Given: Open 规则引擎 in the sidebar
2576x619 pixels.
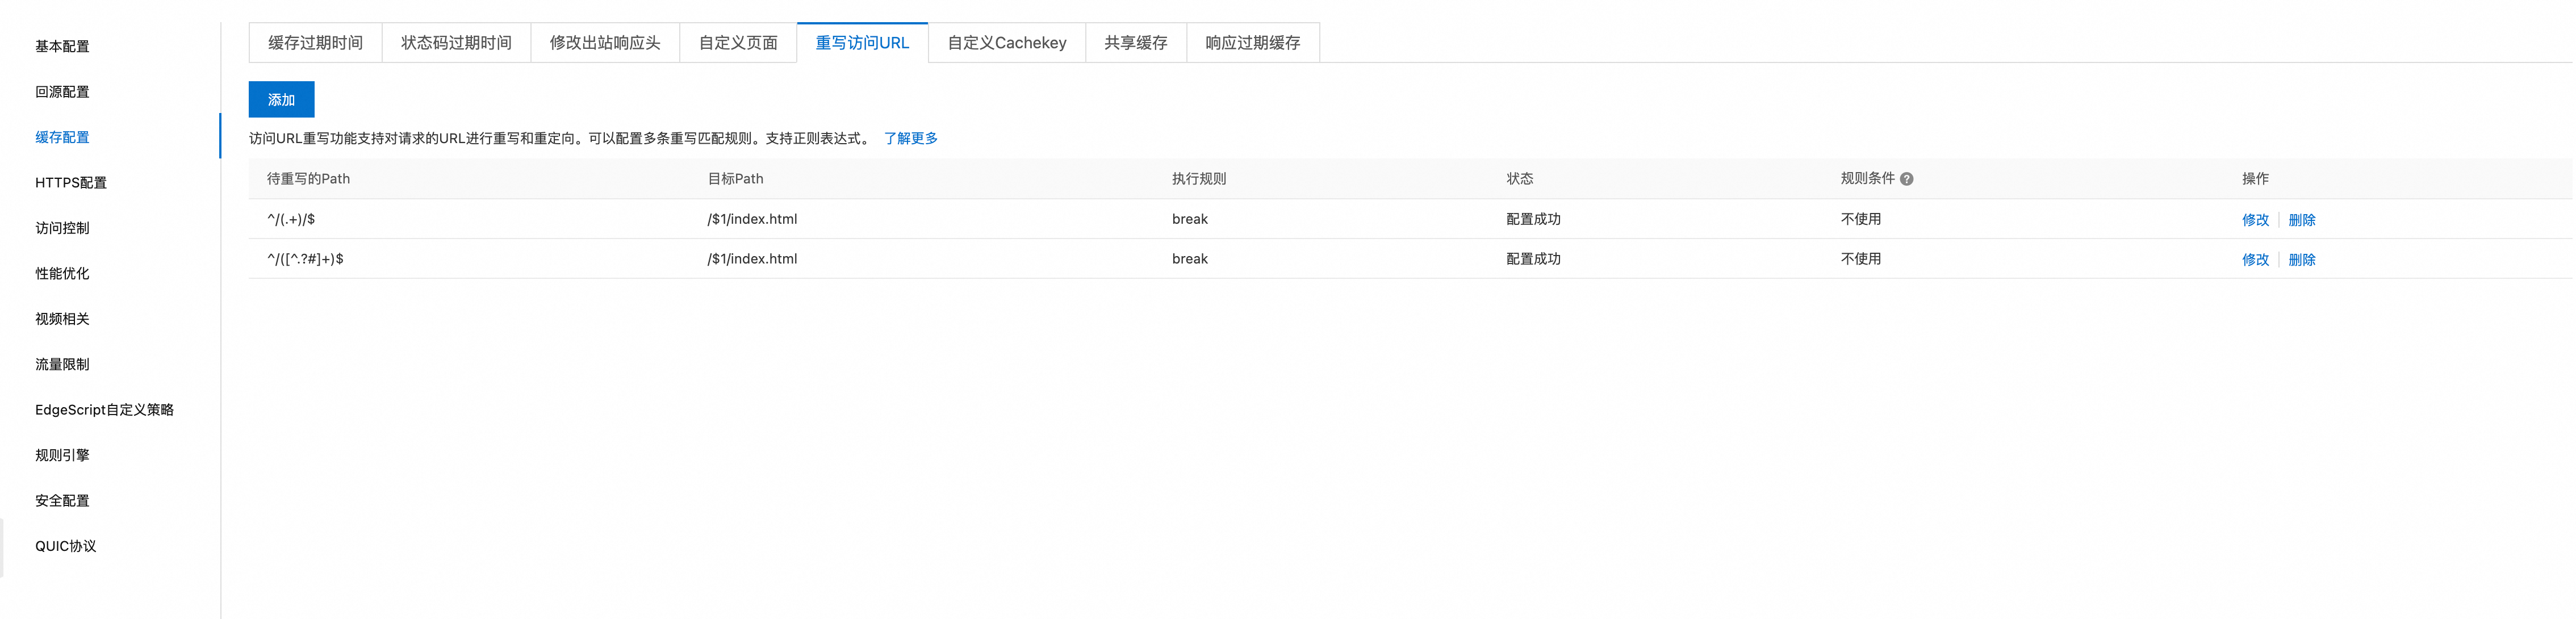Looking at the screenshot, I should 62,455.
